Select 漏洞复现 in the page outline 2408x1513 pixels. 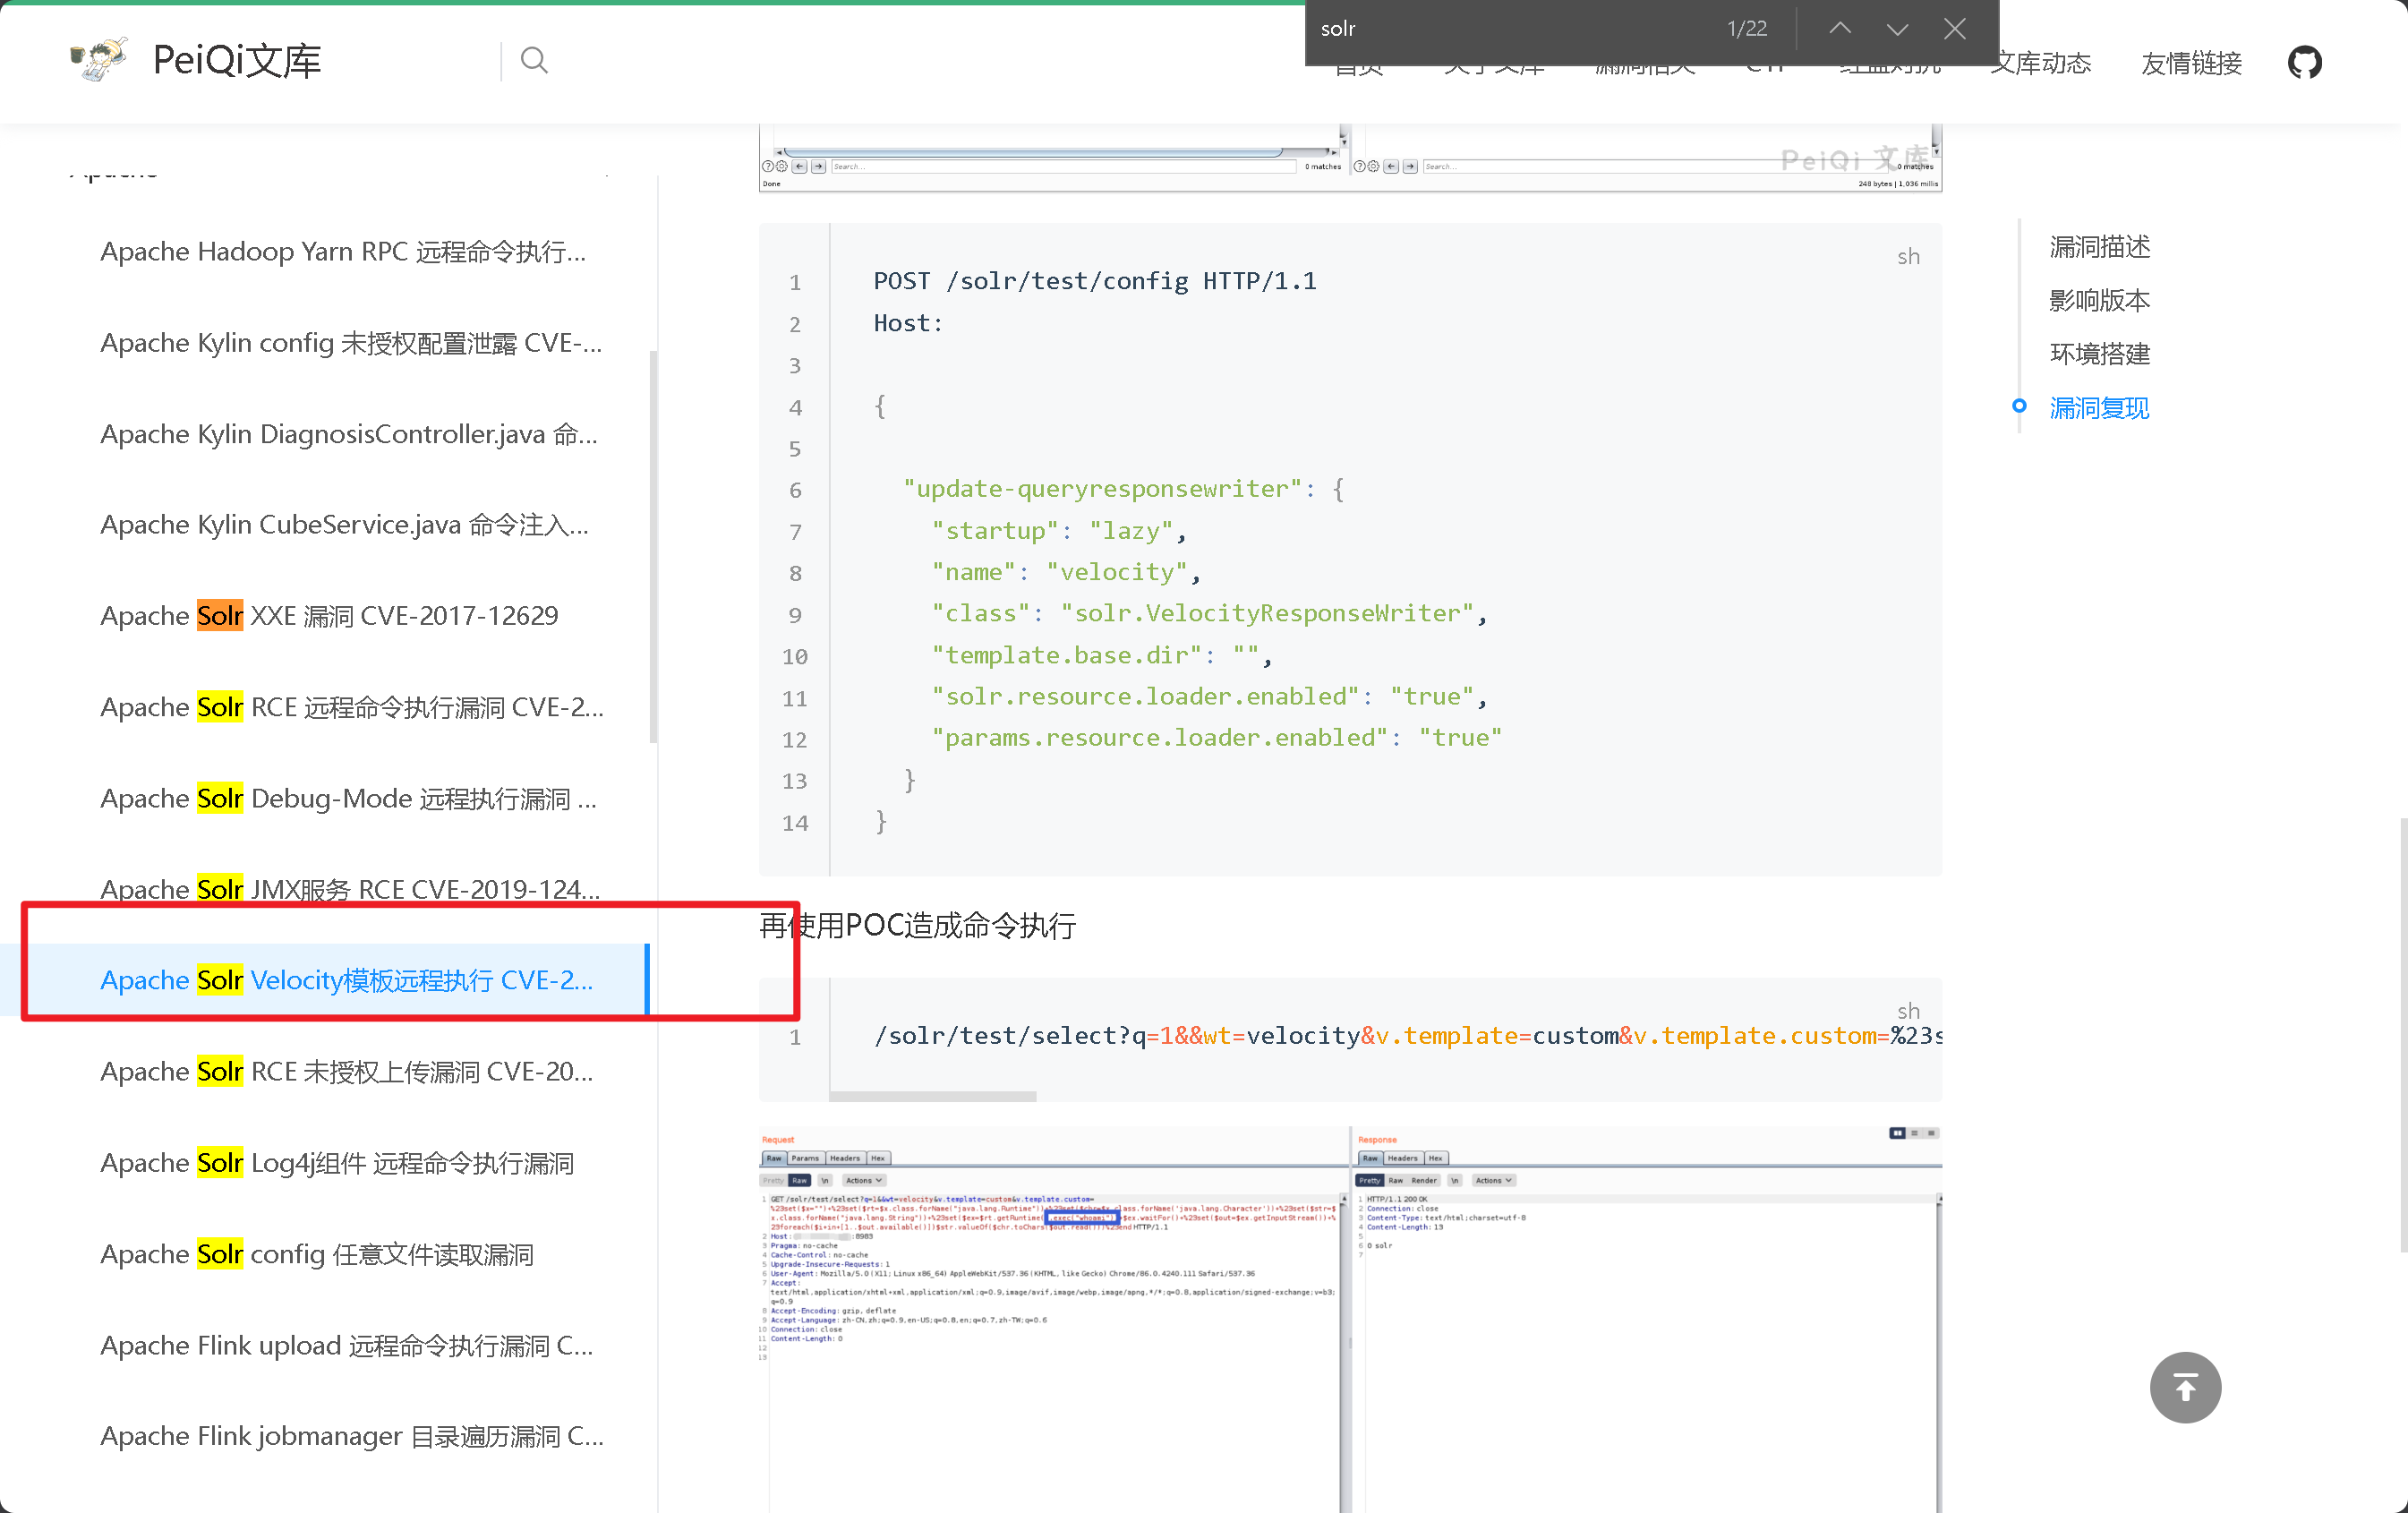2099,408
